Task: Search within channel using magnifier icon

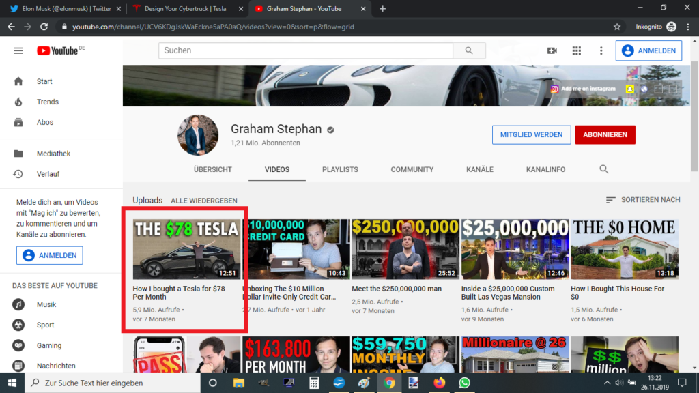Action: pos(604,169)
